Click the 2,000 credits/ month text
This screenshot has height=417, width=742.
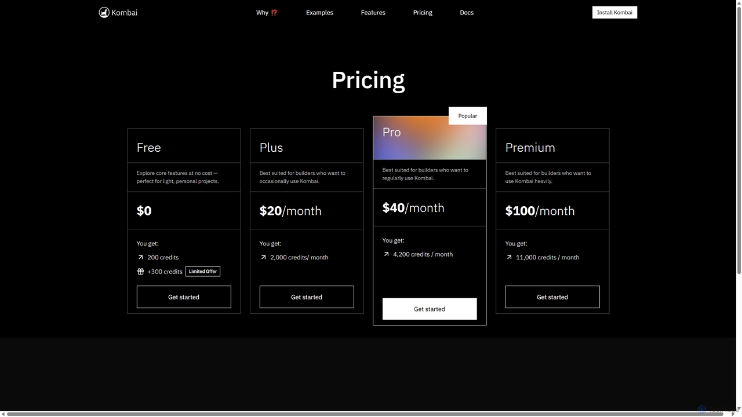pos(299,257)
